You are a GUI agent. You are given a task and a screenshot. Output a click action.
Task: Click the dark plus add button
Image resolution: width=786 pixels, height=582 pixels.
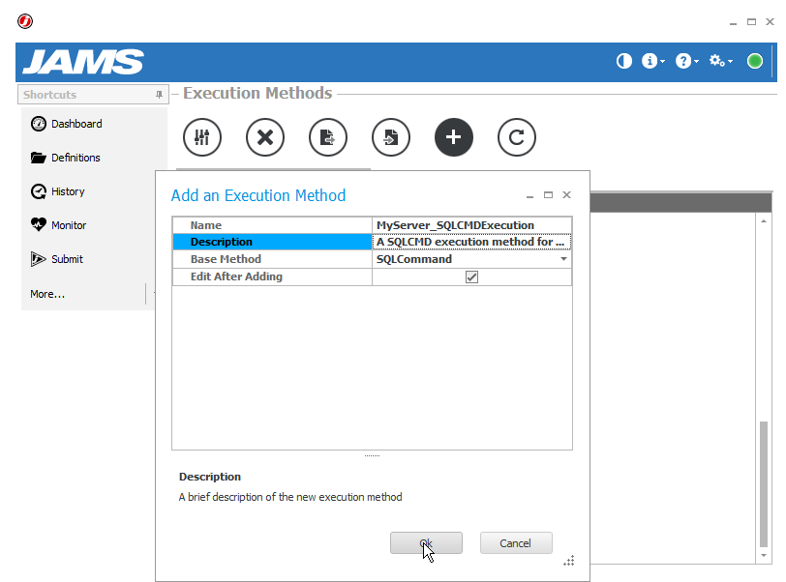pos(454,137)
